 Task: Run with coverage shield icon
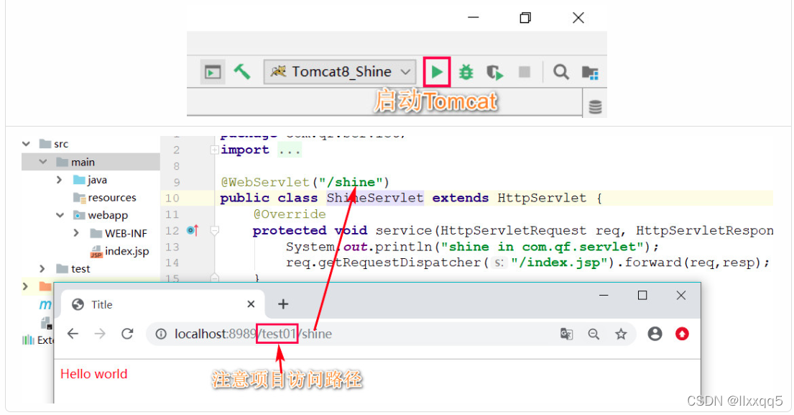pos(495,73)
